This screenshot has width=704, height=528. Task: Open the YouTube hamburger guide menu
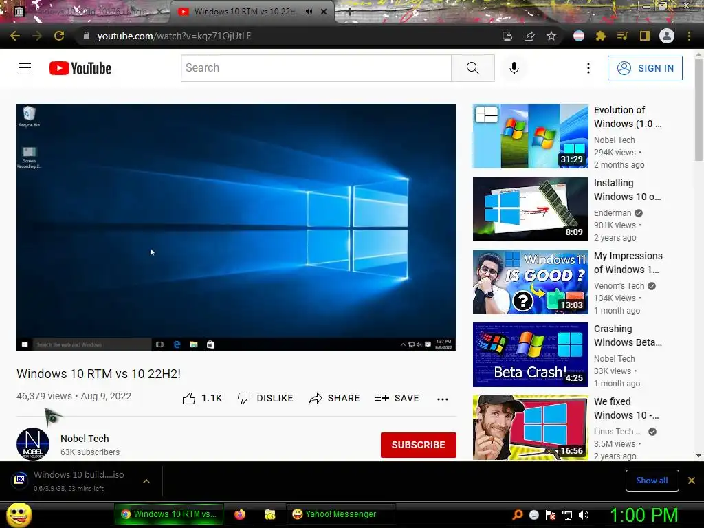point(25,68)
